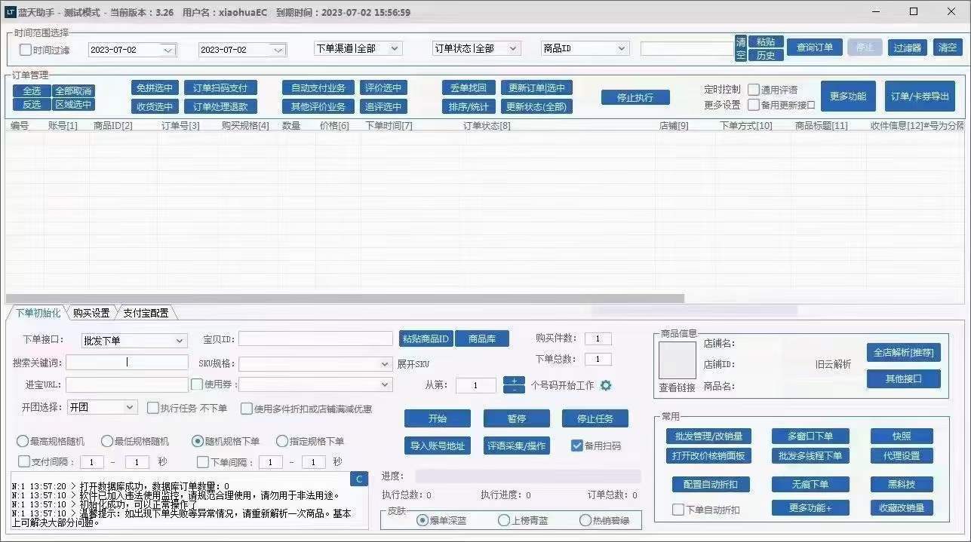This screenshot has width=971, height=542.
Task: Select 最高规格随机 radio option
Action: [x=23, y=441]
